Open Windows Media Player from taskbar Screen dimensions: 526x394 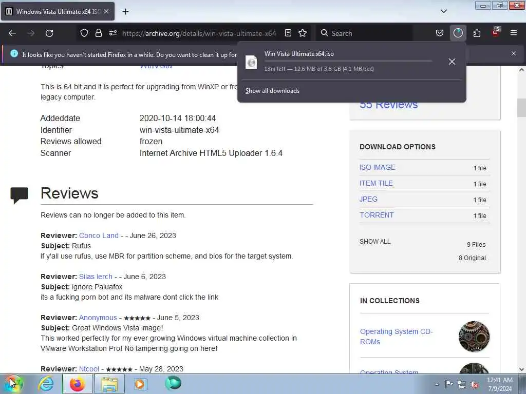tap(140, 384)
